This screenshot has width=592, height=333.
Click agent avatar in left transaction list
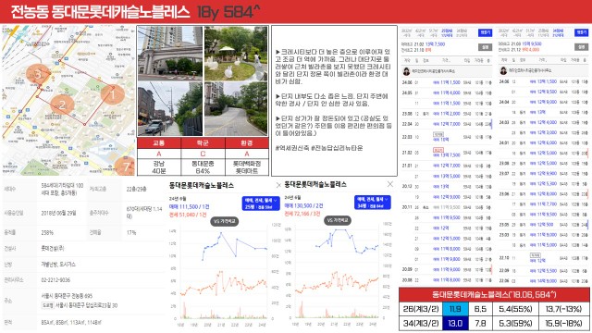tap(407, 71)
